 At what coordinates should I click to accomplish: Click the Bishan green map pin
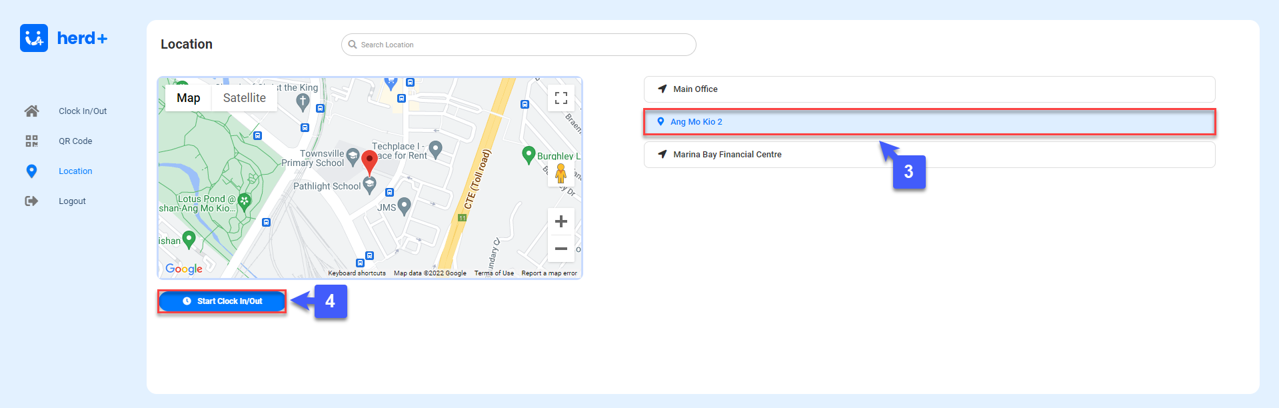(x=189, y=239)
